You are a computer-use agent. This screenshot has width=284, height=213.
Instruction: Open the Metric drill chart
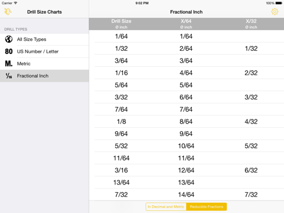[x=44, y=63]
